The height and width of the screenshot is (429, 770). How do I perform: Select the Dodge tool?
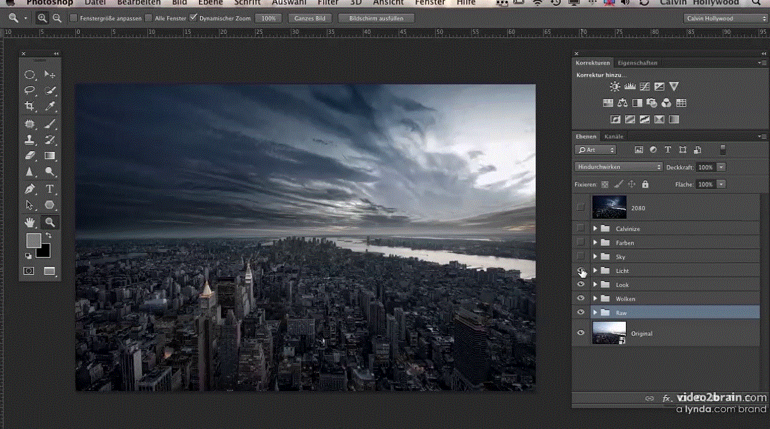point(50,172)
